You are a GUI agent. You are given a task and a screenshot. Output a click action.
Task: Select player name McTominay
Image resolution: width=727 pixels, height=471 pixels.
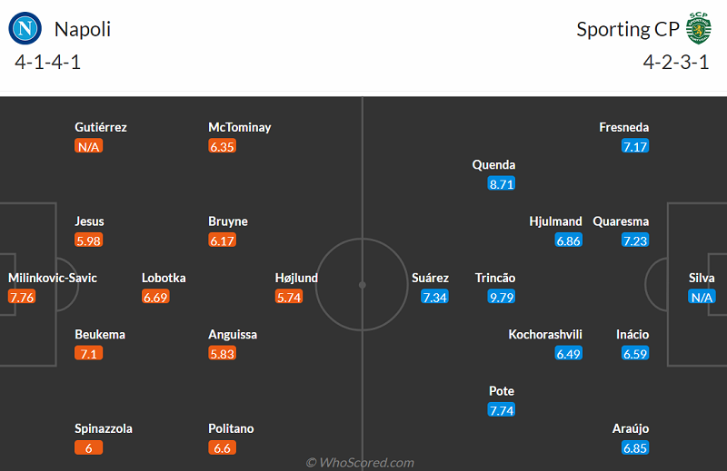point(240,127)
